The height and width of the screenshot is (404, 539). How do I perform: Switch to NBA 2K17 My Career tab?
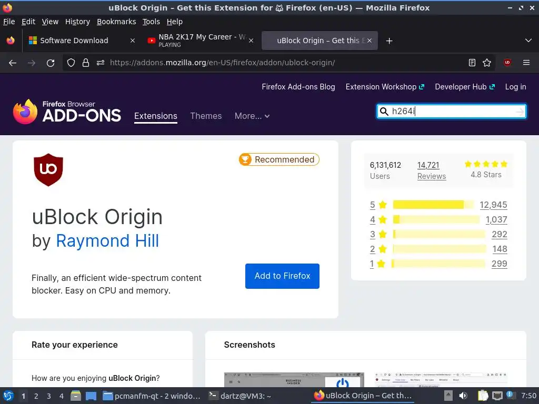(201, 41)
